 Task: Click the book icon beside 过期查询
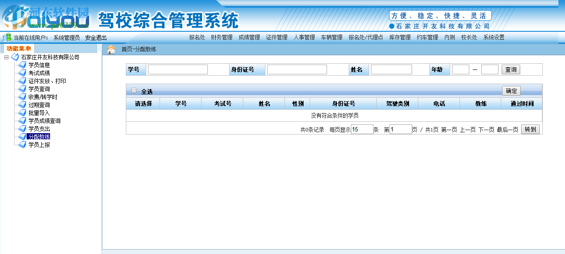tap(22, 105)
